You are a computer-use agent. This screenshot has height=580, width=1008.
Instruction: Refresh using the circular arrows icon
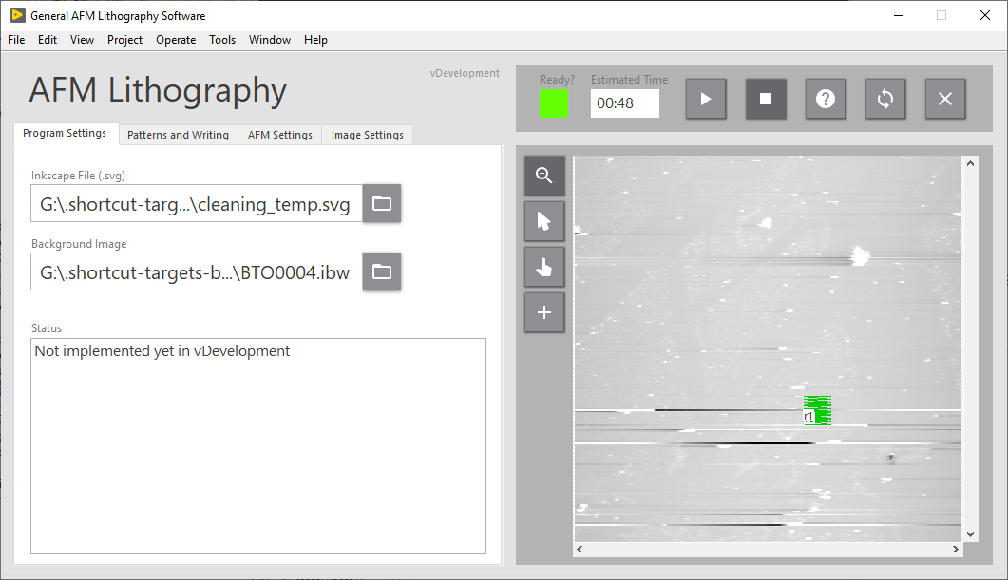[x=885, y=98]
